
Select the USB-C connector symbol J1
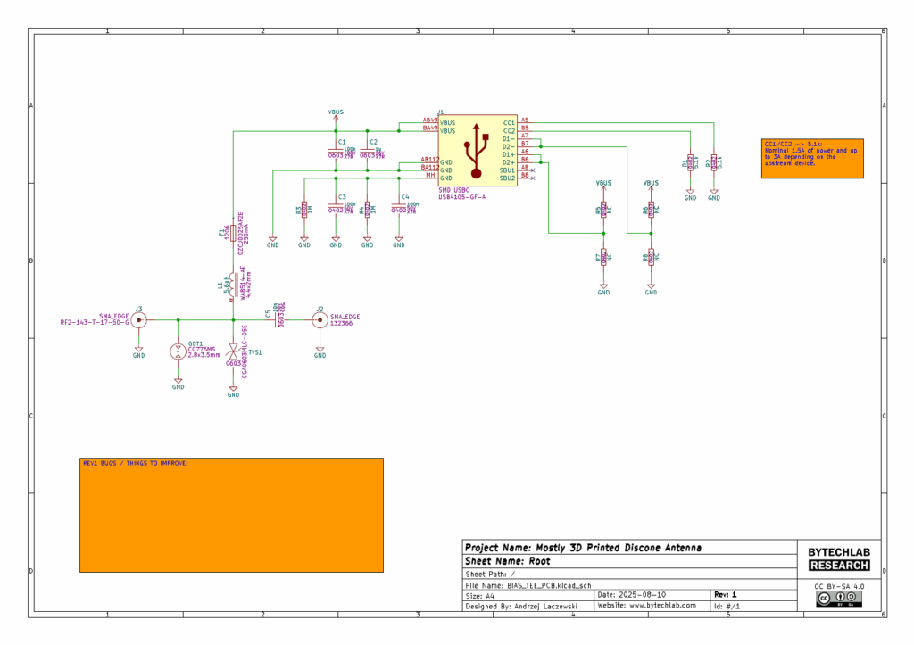coord(476,152)
